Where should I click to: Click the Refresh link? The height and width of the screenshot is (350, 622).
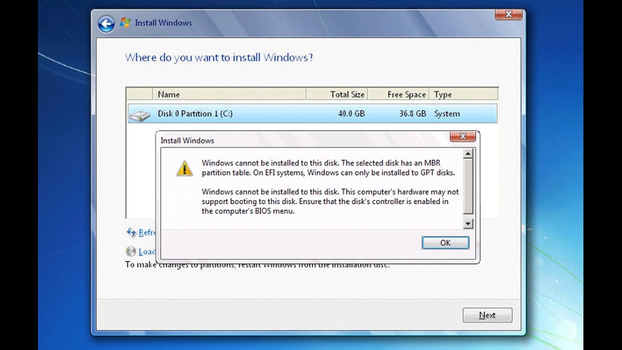147,232
